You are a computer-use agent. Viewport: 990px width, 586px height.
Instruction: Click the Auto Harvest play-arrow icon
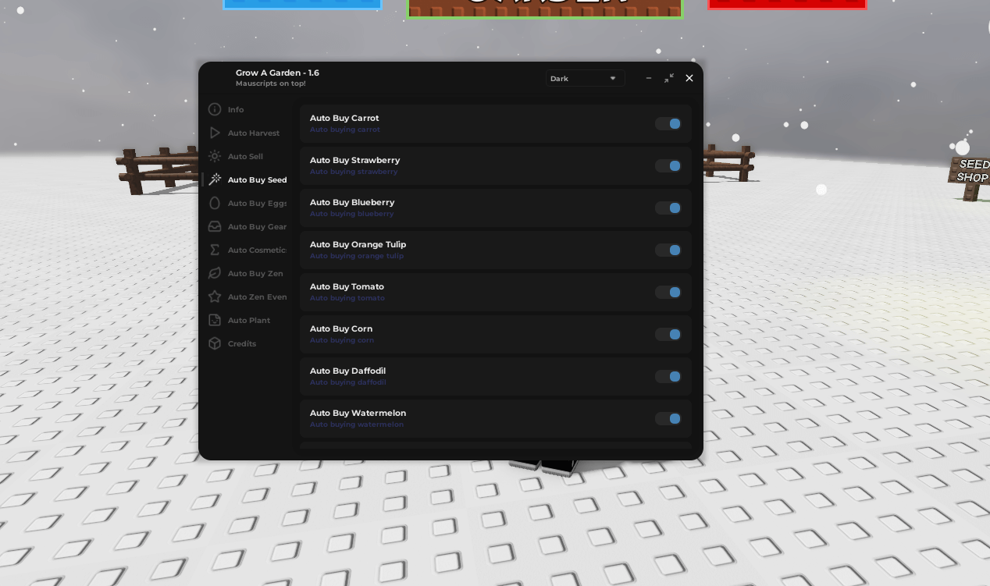point(215,133)
